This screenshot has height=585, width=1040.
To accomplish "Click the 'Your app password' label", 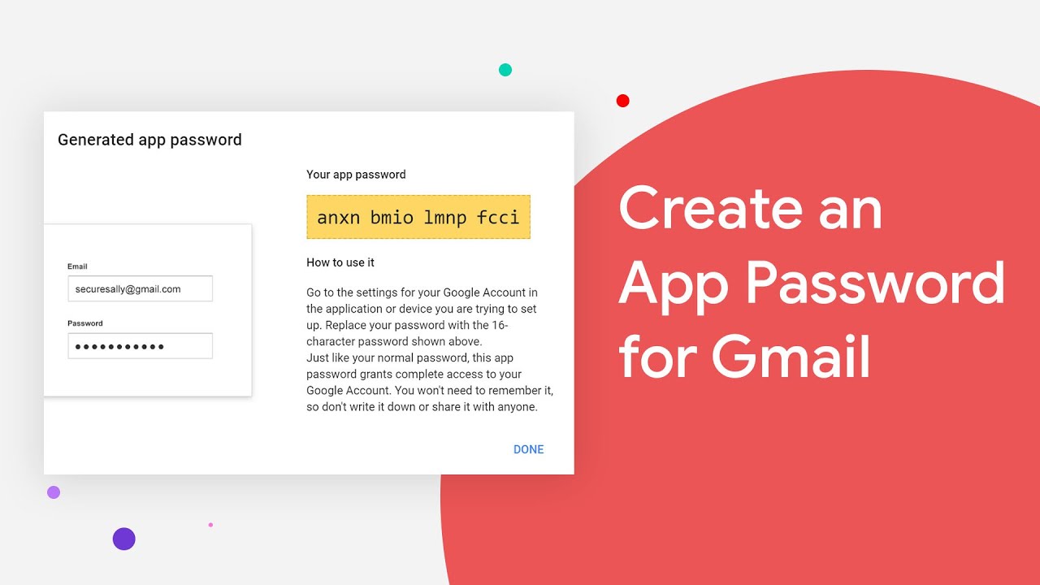I will coord(356,175).
